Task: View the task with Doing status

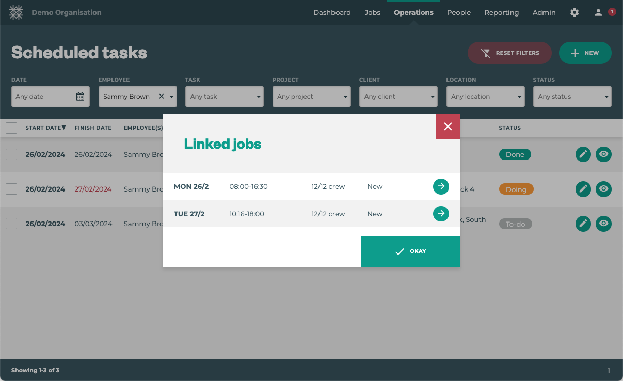Action: pos(603,189)
